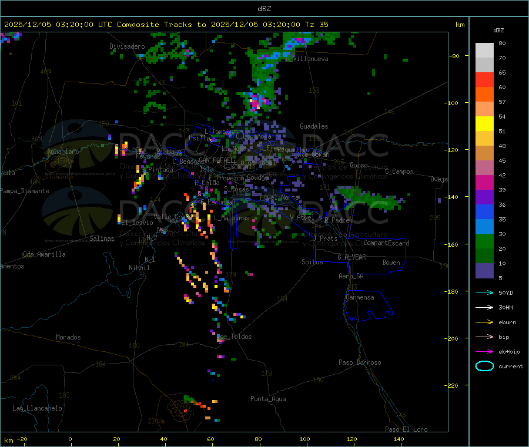529x447 pixels.
Task: Click the 'Agua_Toro' map label
Action: click(x=63, y=152)
